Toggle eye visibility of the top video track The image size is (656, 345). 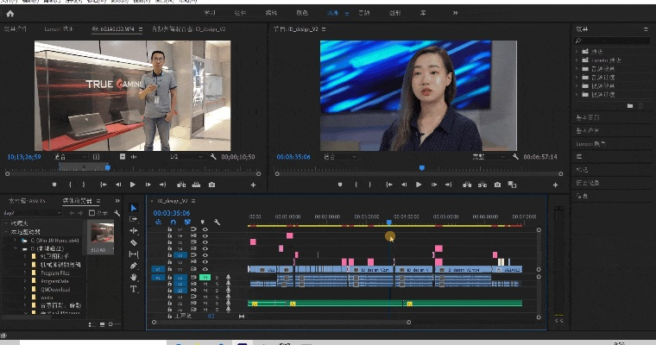[x=205, y=228]
